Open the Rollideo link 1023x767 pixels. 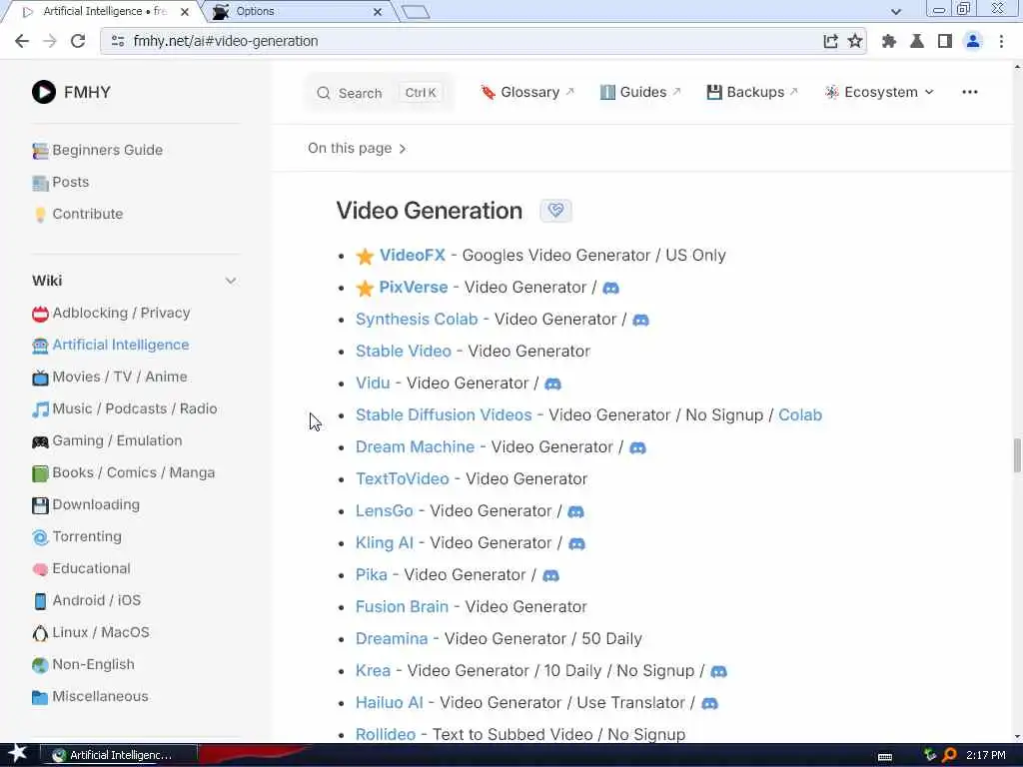coord(385,734)
